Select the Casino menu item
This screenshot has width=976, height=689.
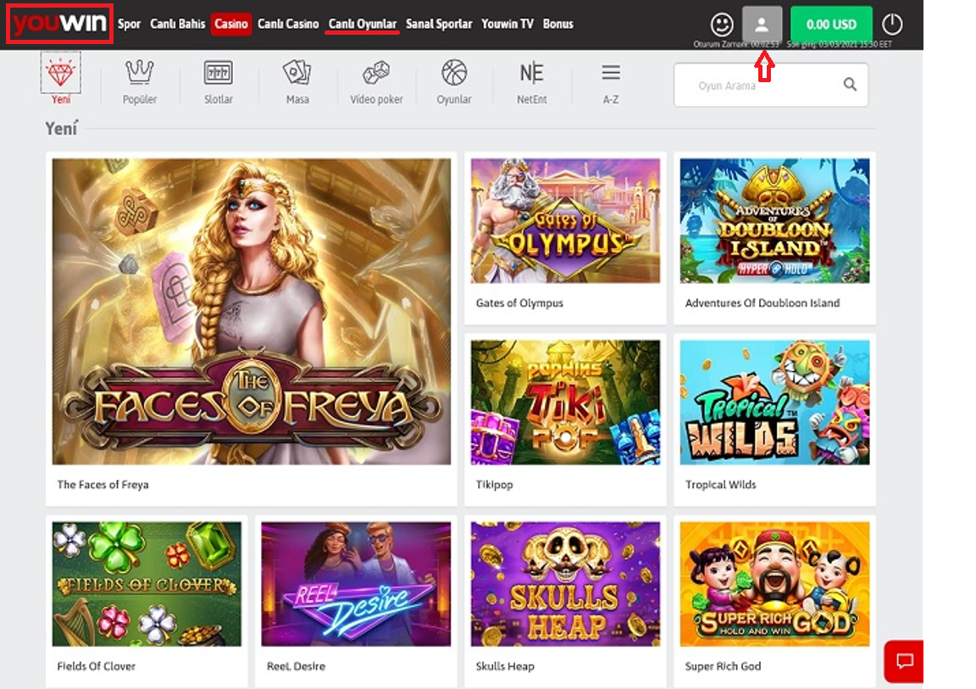click(231, 25)
